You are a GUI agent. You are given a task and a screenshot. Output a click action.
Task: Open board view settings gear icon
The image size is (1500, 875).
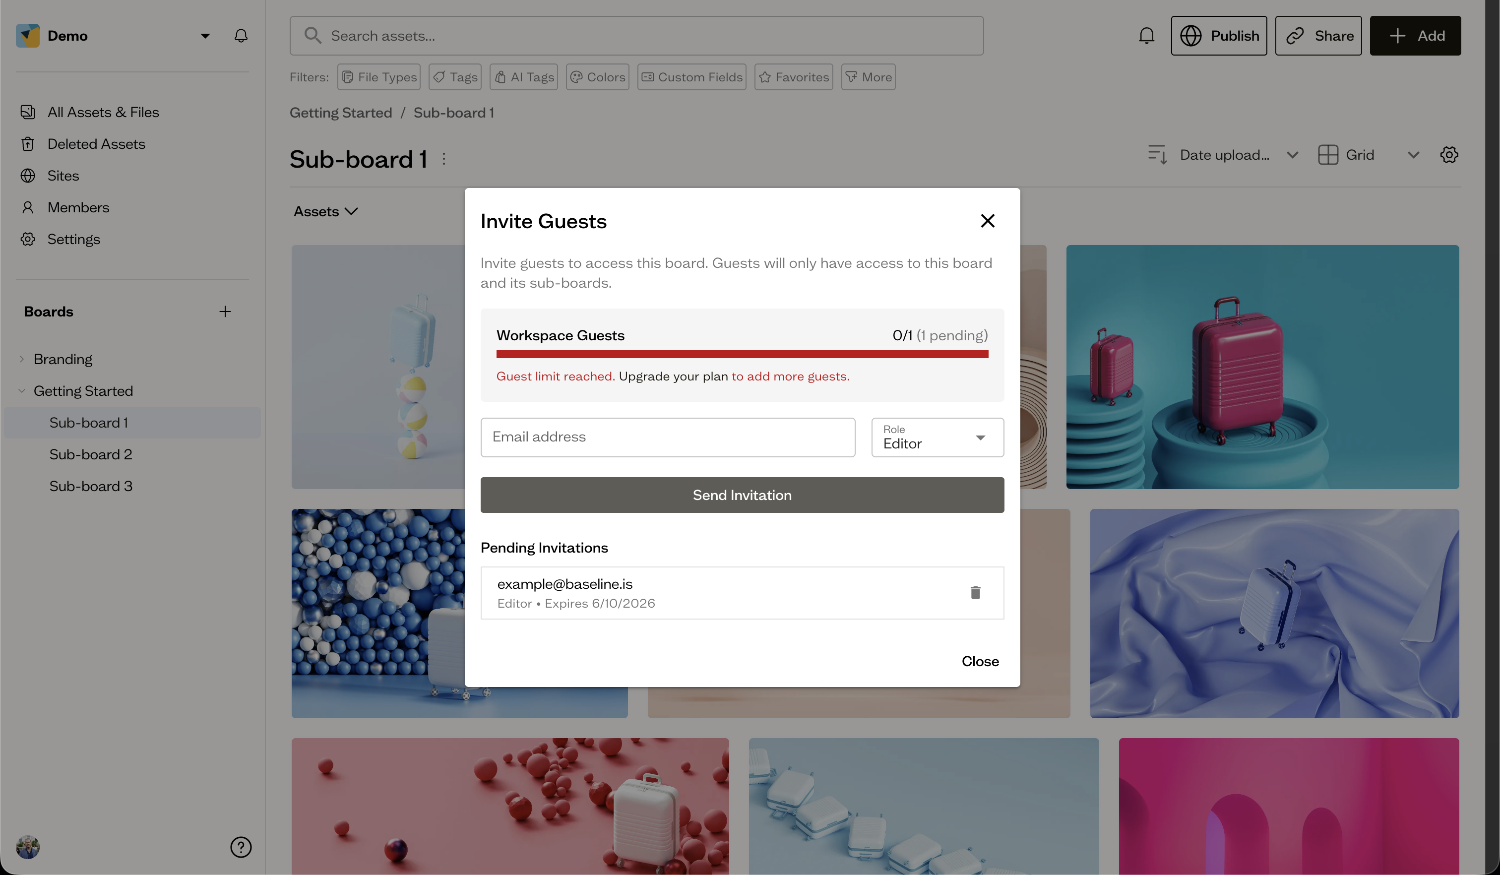pos(1449,155)
